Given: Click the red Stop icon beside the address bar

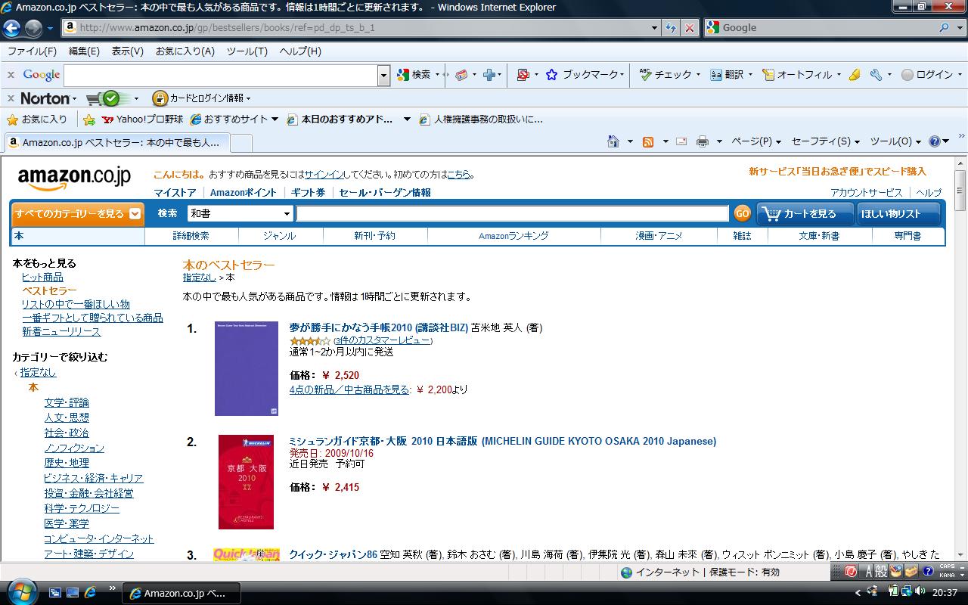Looking at the screenshot, I should 690,28.
